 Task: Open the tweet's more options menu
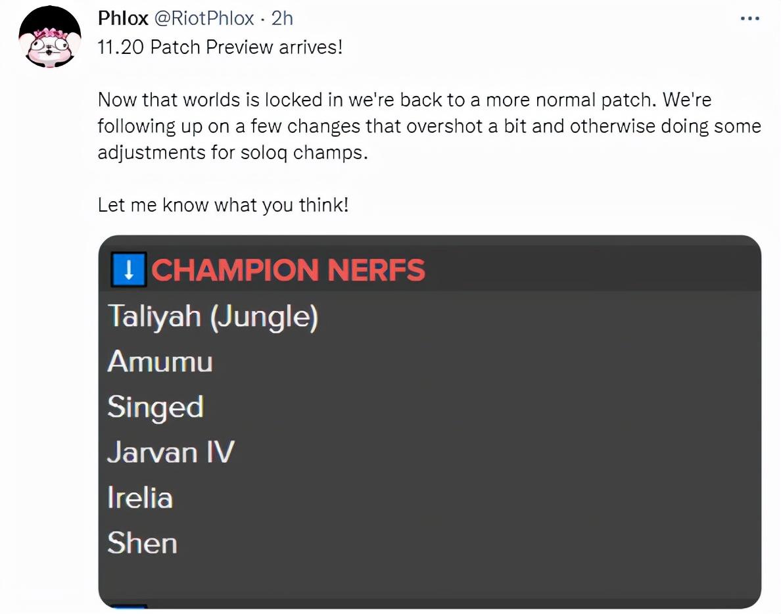click(749, 18)
